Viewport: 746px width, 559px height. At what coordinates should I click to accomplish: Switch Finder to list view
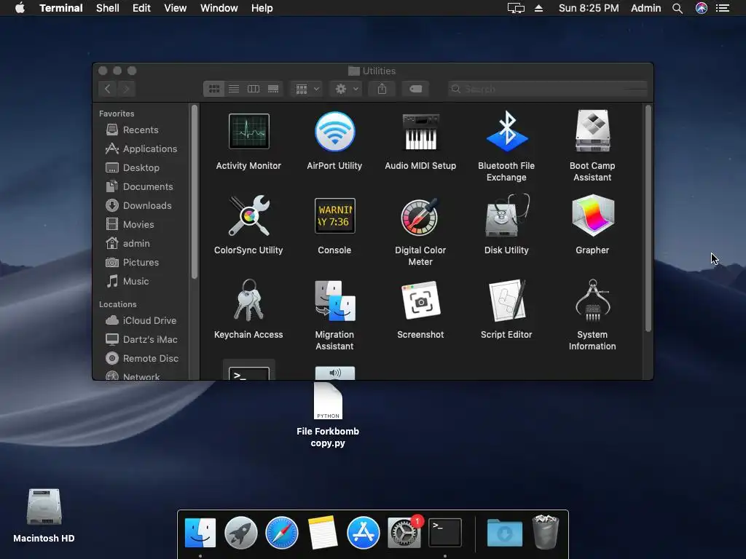(234, 89)
